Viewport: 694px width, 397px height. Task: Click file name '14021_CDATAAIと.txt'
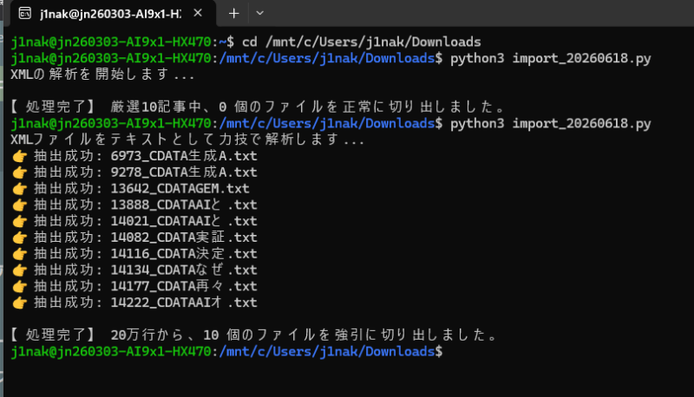coord(184,221)
